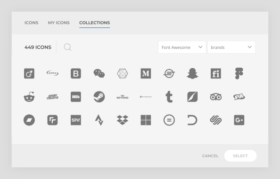The image size is (280, 179).
Task: Select the Figma logo icon
Action: coord(239,73)
